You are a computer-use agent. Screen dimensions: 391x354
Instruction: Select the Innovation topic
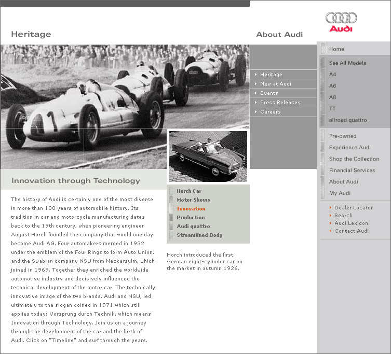coord(191,208)
